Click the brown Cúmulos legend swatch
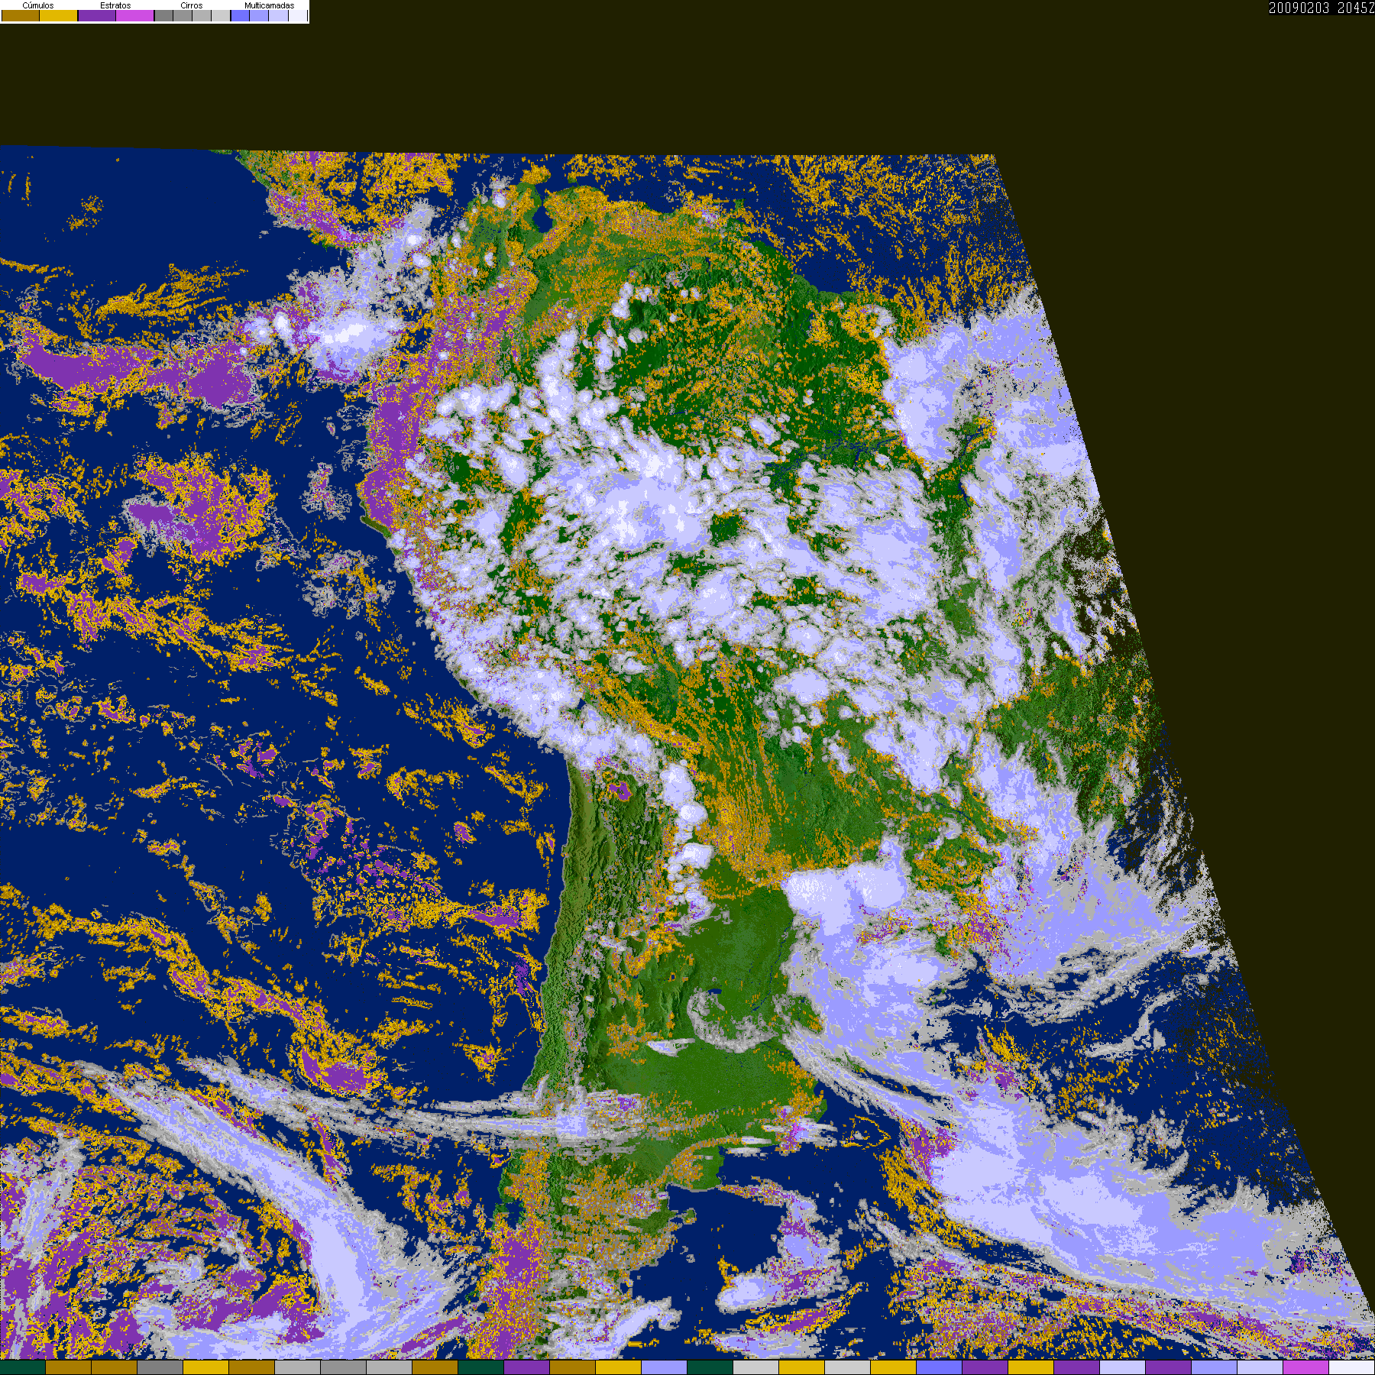 [x=21, y=15]
